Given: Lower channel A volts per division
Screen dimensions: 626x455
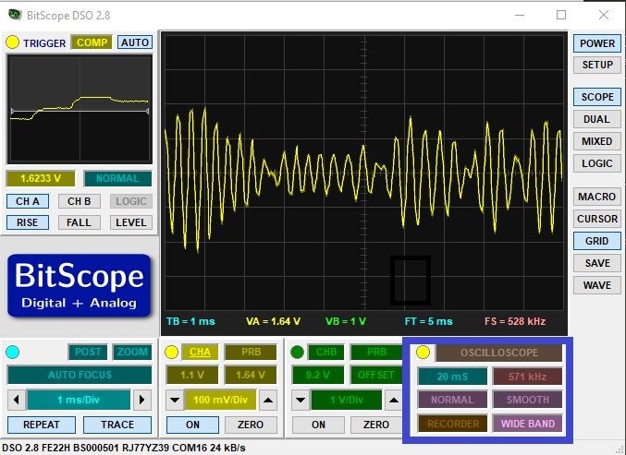Looking at the screenshot, I should pyautogui.click(x=175, y=400).
